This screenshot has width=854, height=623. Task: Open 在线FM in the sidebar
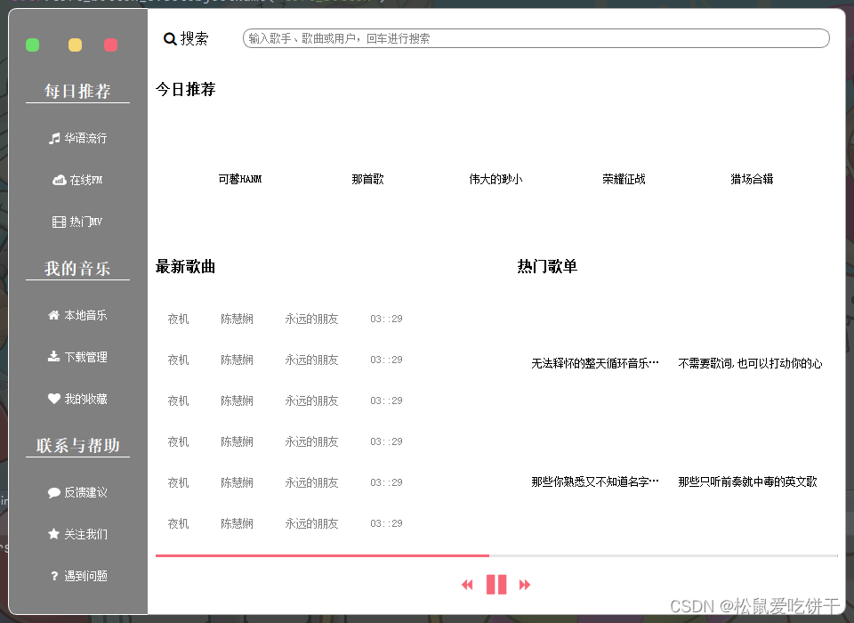tap(77, 180)
